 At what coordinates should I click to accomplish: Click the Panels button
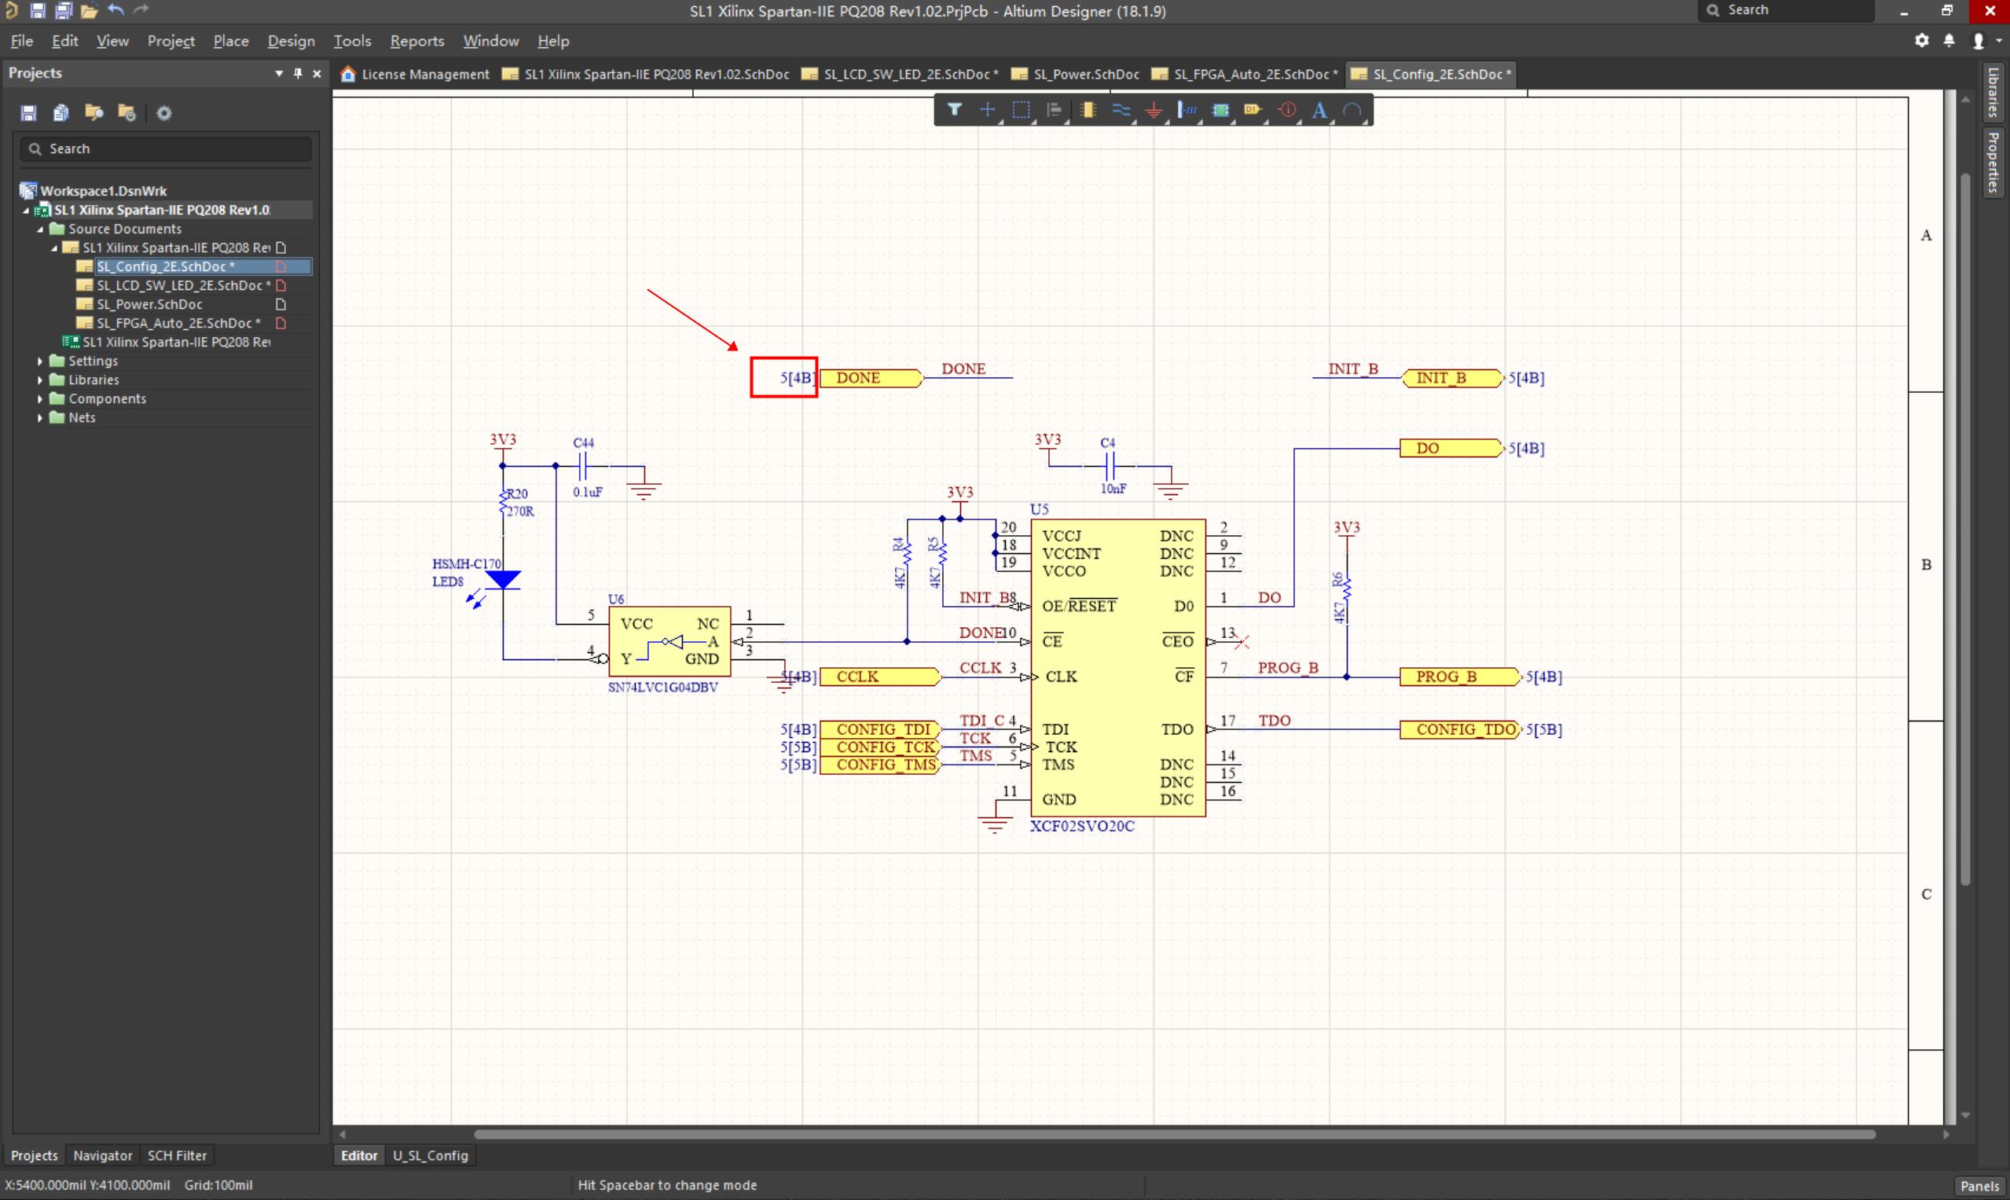(x=1979, y=1185)
